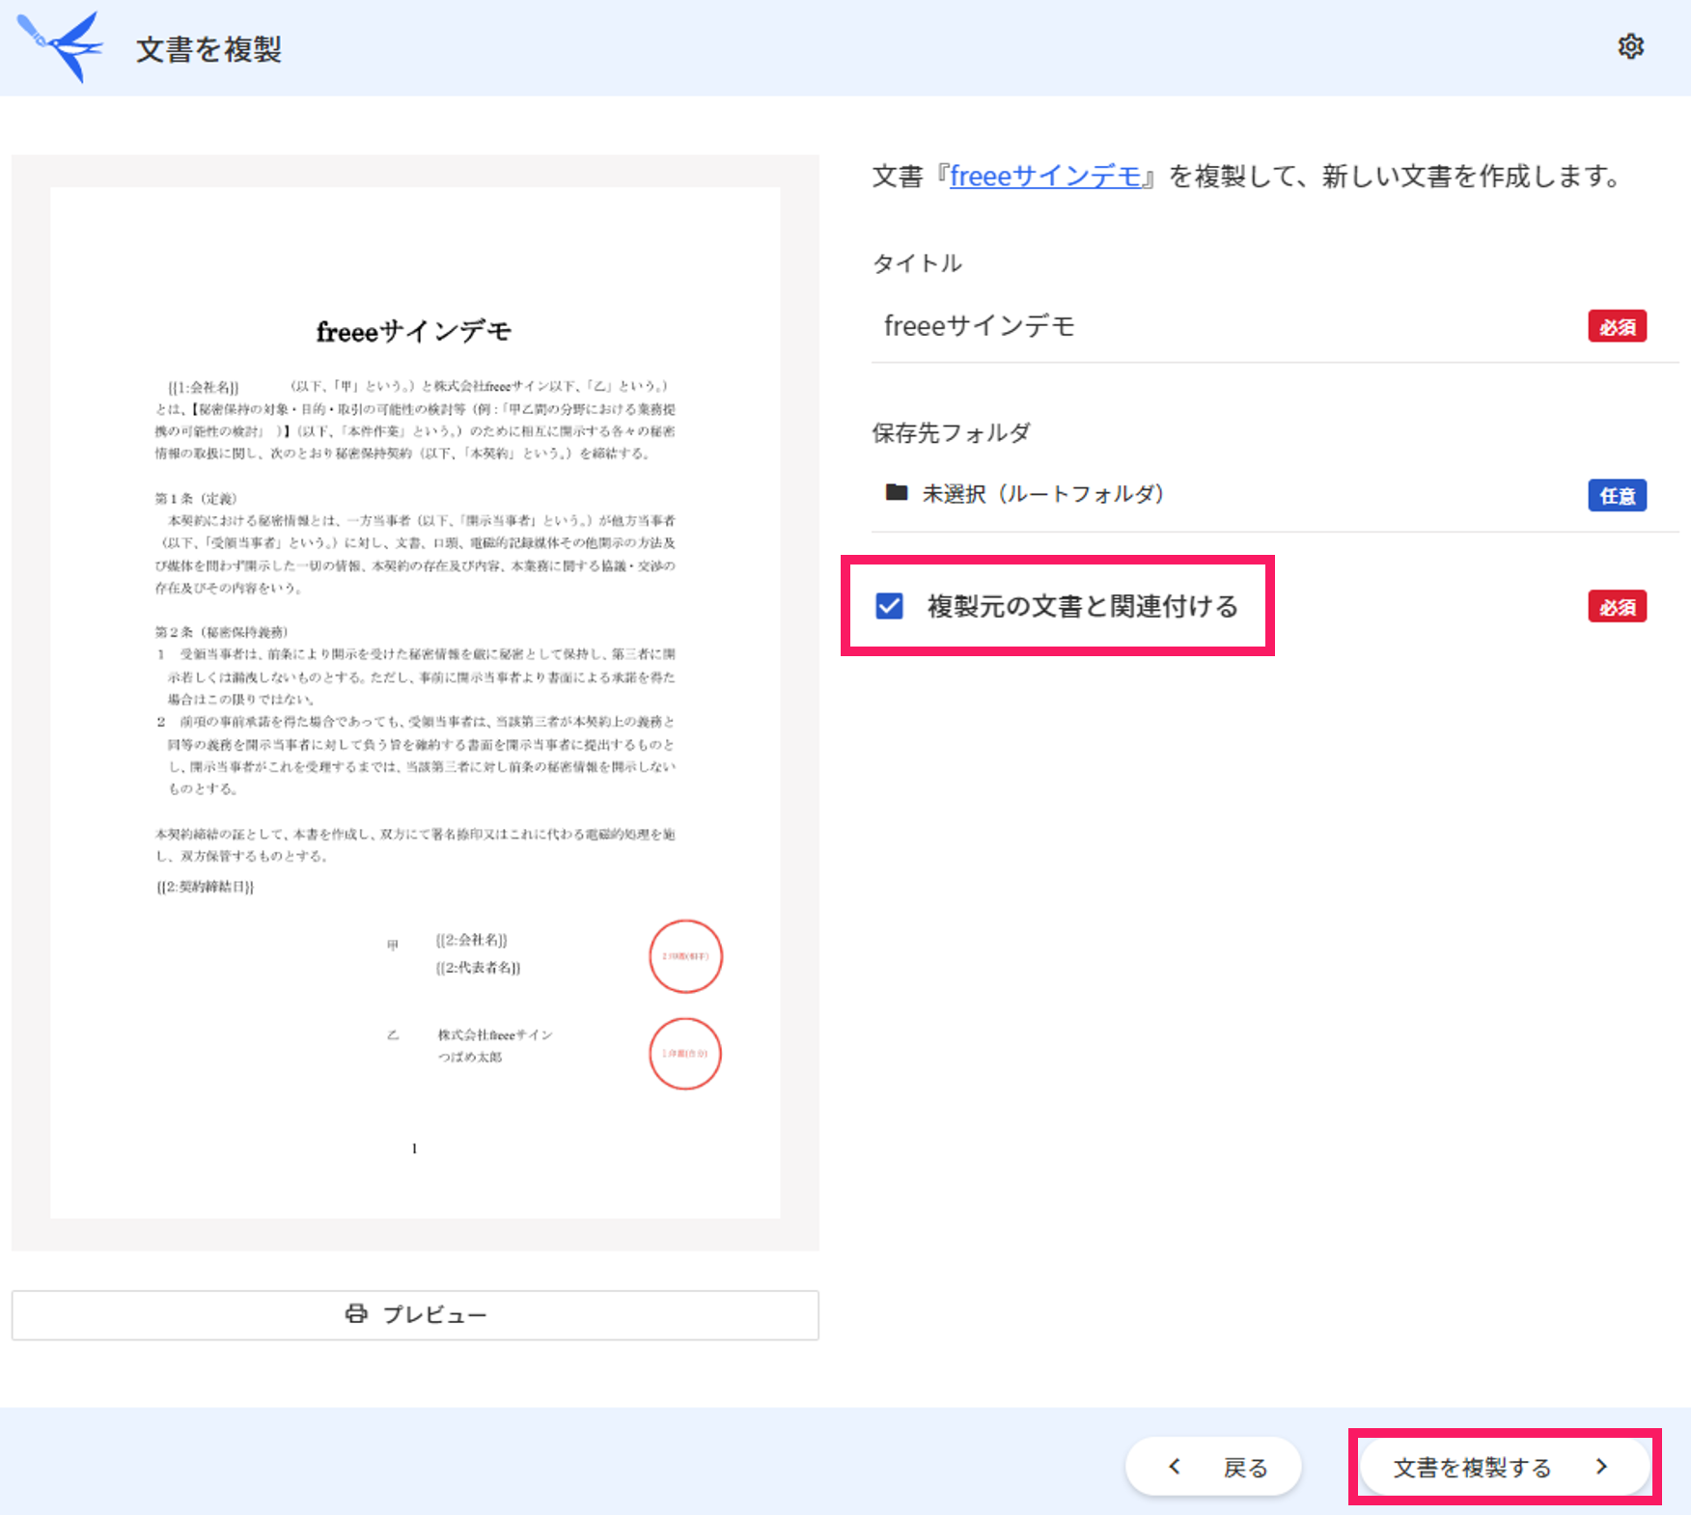The image size is (1691, 1515).
Task: Click the top red seal stamp circle
Action: tap(685, 956)
